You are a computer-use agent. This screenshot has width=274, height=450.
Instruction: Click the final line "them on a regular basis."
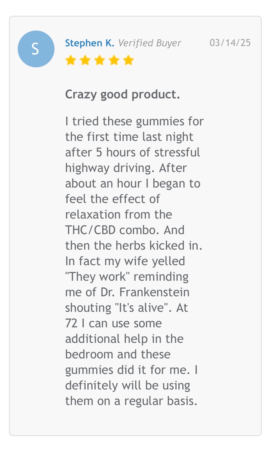click(131, 401)
